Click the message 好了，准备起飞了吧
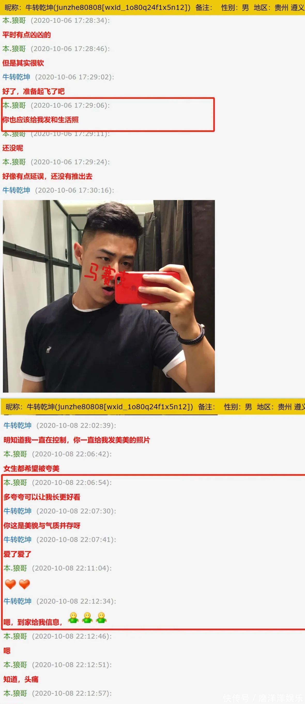The height and width of the screenshot is (704, 305). (x=34, y=91)
